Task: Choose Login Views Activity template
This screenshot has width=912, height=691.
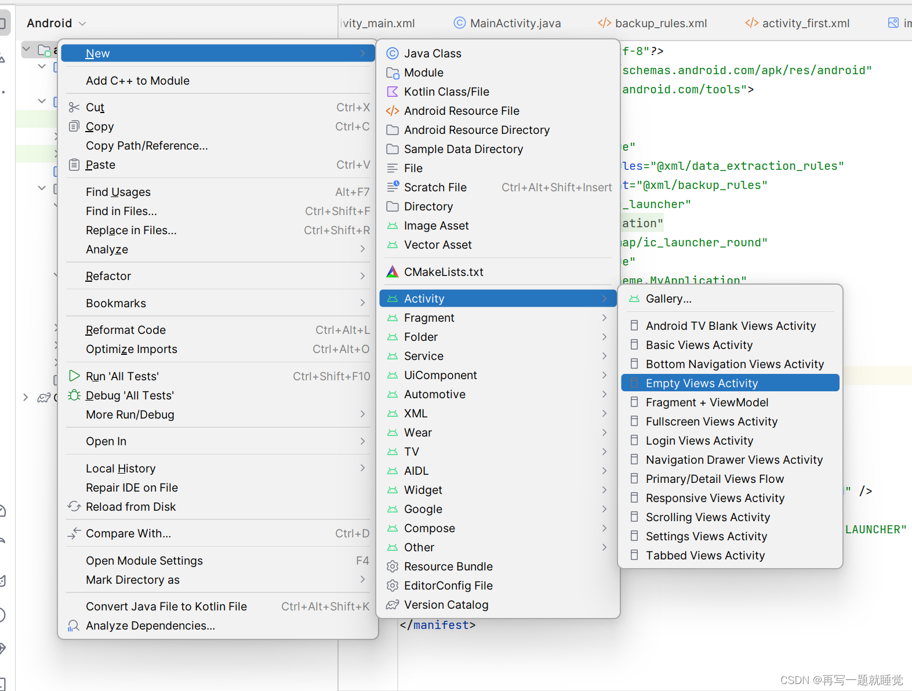Action: click(730, 441)
